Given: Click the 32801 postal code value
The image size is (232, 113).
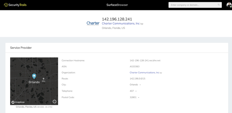Looking at the screenshot, I should coord(133,97).
